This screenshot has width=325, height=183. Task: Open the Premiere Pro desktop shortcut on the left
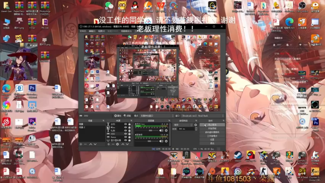32,124
